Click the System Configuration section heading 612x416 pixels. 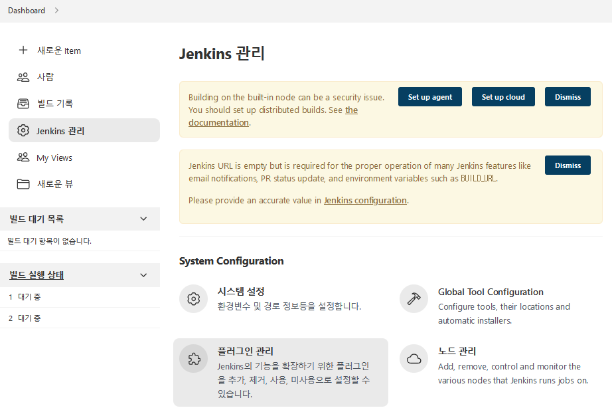tap(232, 261)
